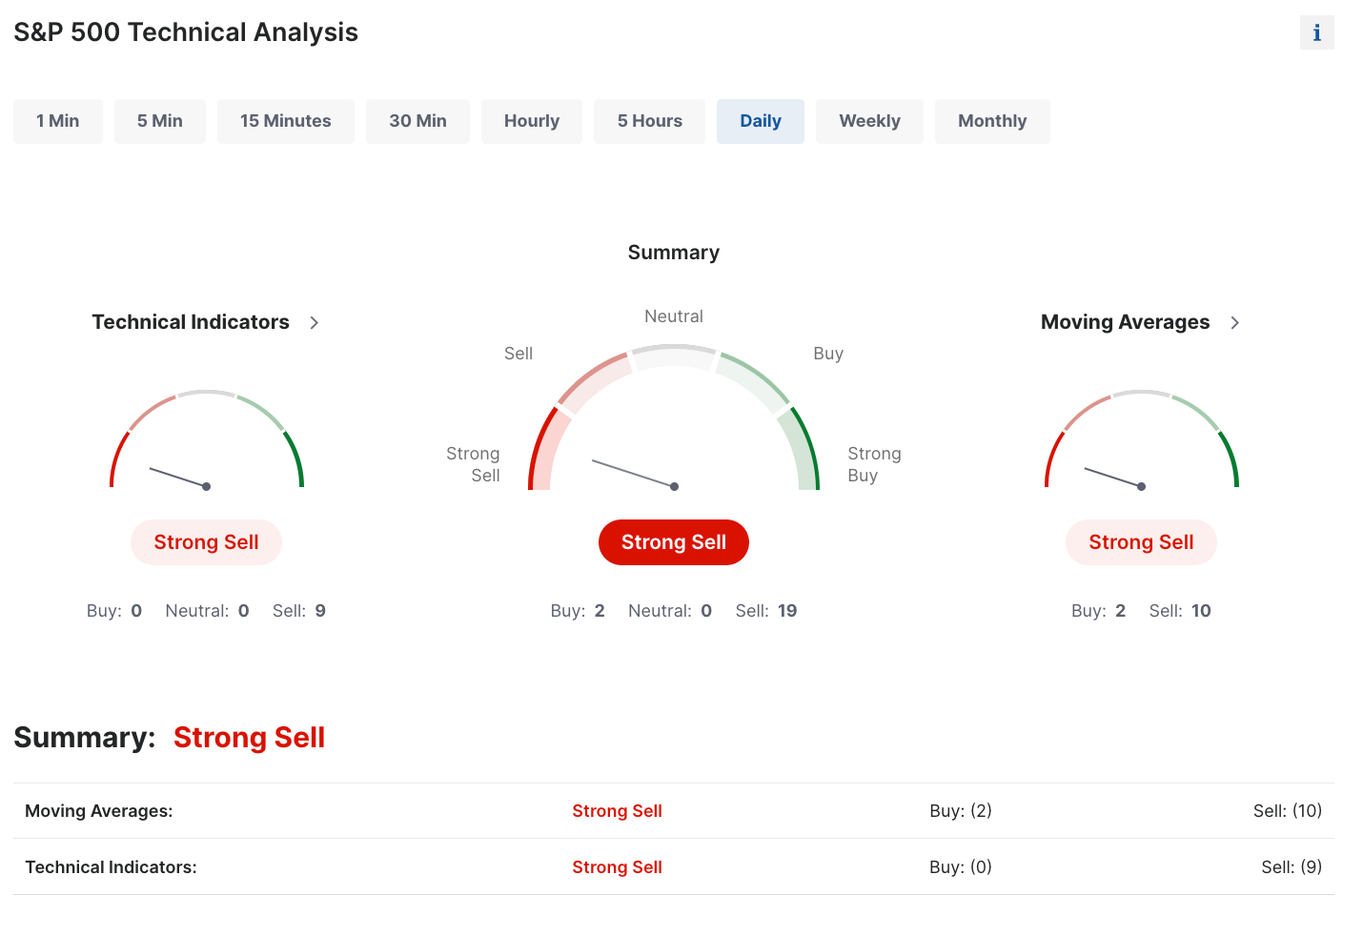Click the Moving Averages gauge dial
Image resolution: width=1363 pixels, height=936 pixels.
[x=1142, y=440]
